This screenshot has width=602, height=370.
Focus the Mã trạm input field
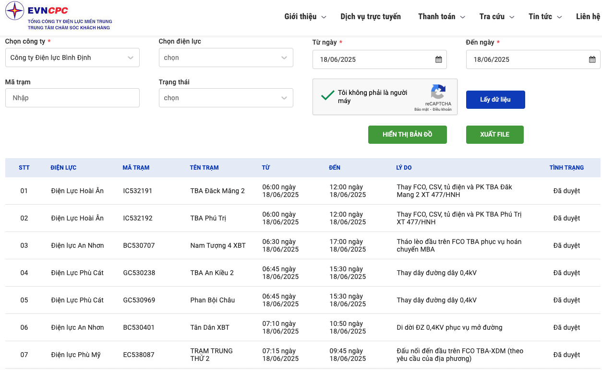[72, 98]
